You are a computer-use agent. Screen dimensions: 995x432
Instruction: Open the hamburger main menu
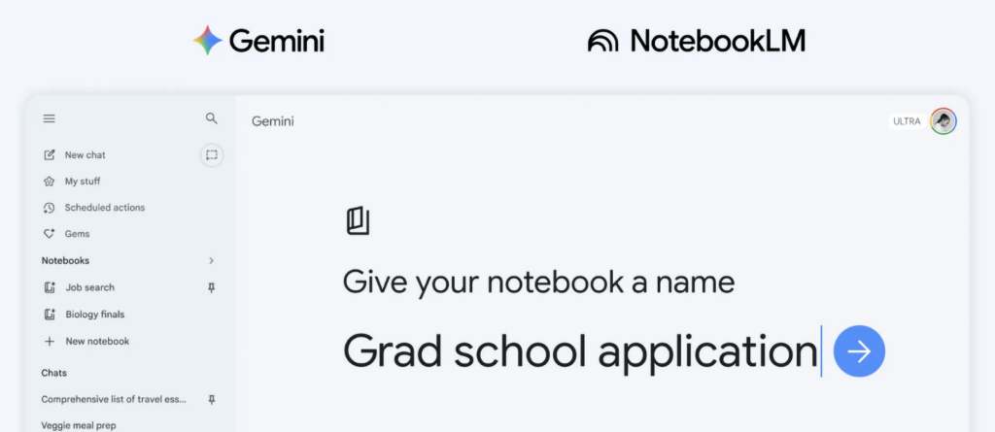pyautogui.click(x=49, y=118)
